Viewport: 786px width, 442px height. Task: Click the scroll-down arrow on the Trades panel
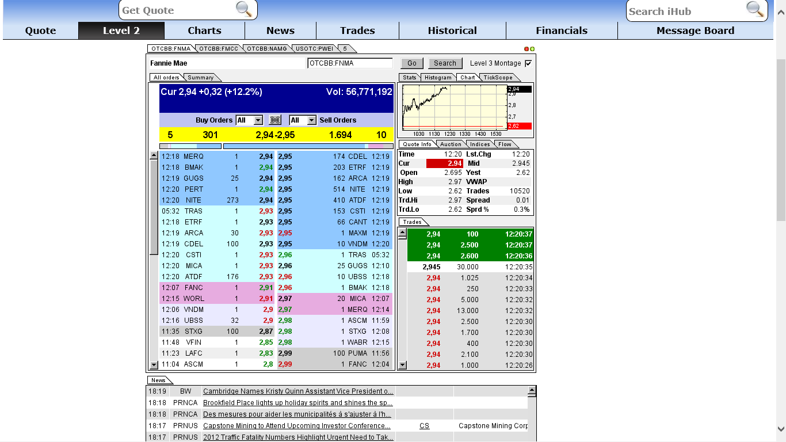point(403,364)
